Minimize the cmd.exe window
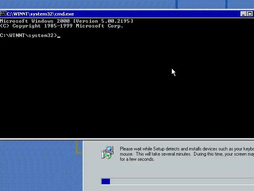Viewport: 254px width, 191px height. (243, 14)
